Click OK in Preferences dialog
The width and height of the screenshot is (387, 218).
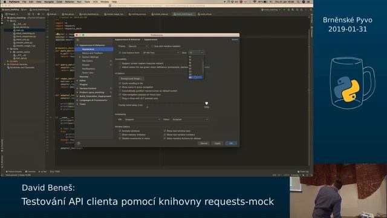pos(231,144)
